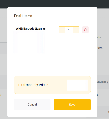Click the dimmed gray overlay left of dialog
This screenshot has height=119, width=109.
click(4, 65)
